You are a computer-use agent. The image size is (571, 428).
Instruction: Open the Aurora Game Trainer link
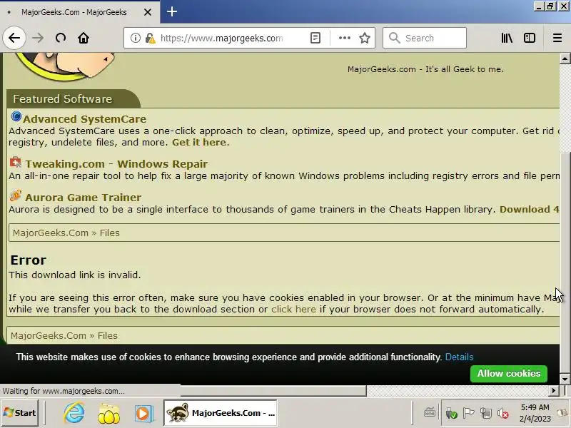point(83,198)
